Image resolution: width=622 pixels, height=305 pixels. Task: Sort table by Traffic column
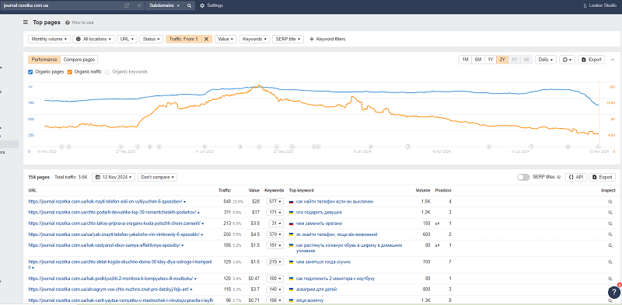click(x=225, y=190)
